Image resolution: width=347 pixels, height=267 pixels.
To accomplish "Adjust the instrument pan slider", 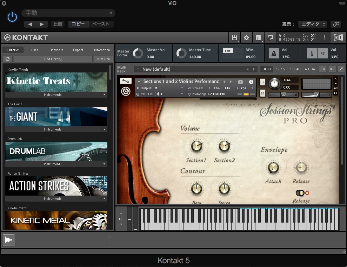I will tap(283, 95).
